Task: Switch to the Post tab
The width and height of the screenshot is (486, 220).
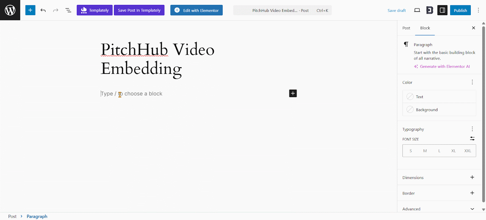Action: [x=406, y=28]
